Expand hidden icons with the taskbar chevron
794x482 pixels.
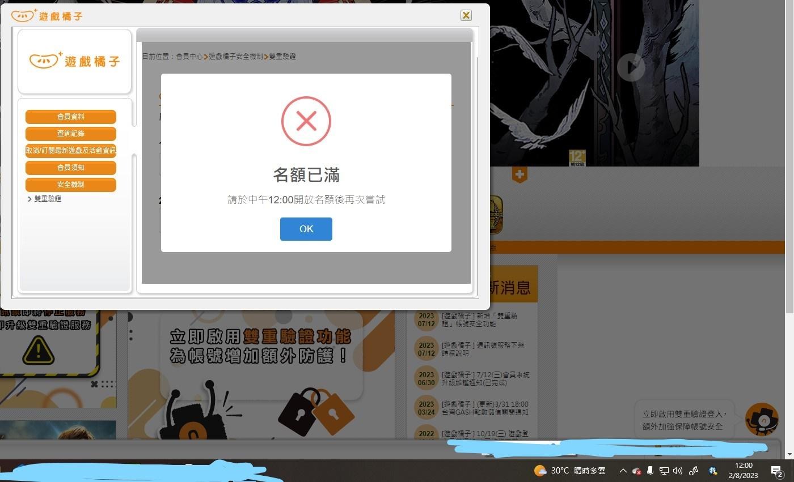tap(623, 471)
